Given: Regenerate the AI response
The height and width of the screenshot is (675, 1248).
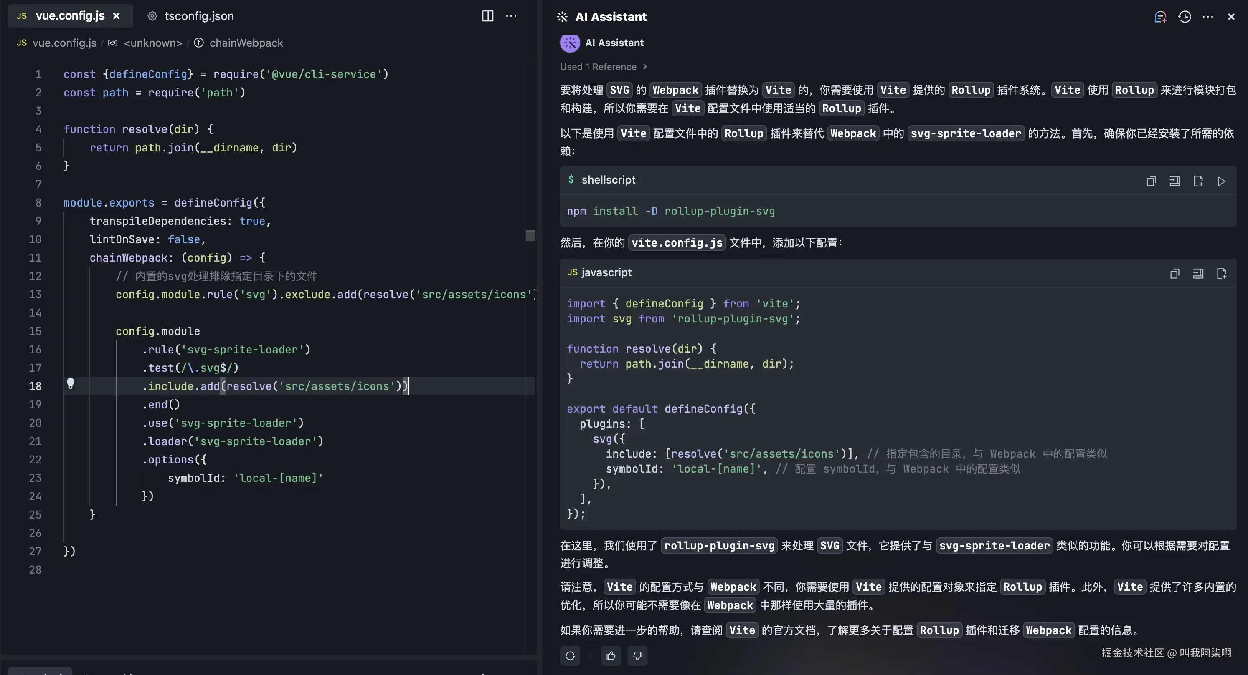Looking at the screenshot, I should (x=570, y=656).
